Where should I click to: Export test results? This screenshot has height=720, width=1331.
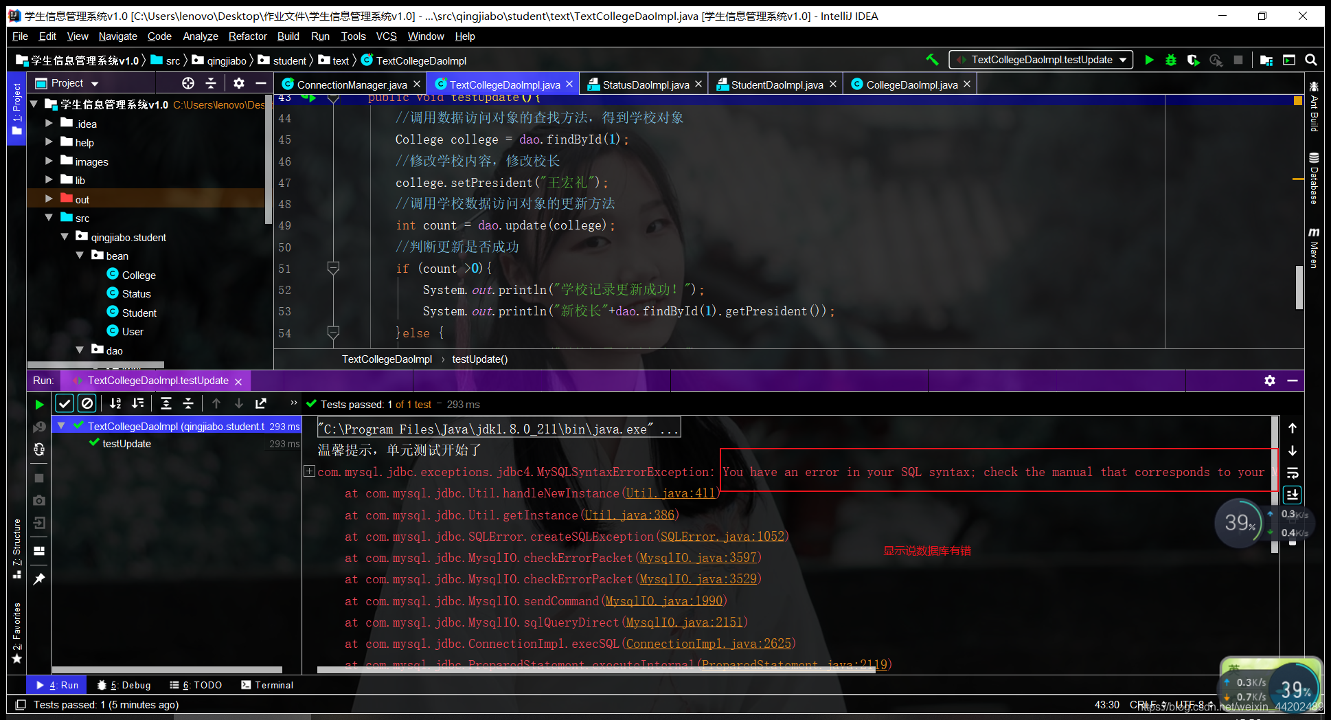pyautogui.click(x=261, y=403)
